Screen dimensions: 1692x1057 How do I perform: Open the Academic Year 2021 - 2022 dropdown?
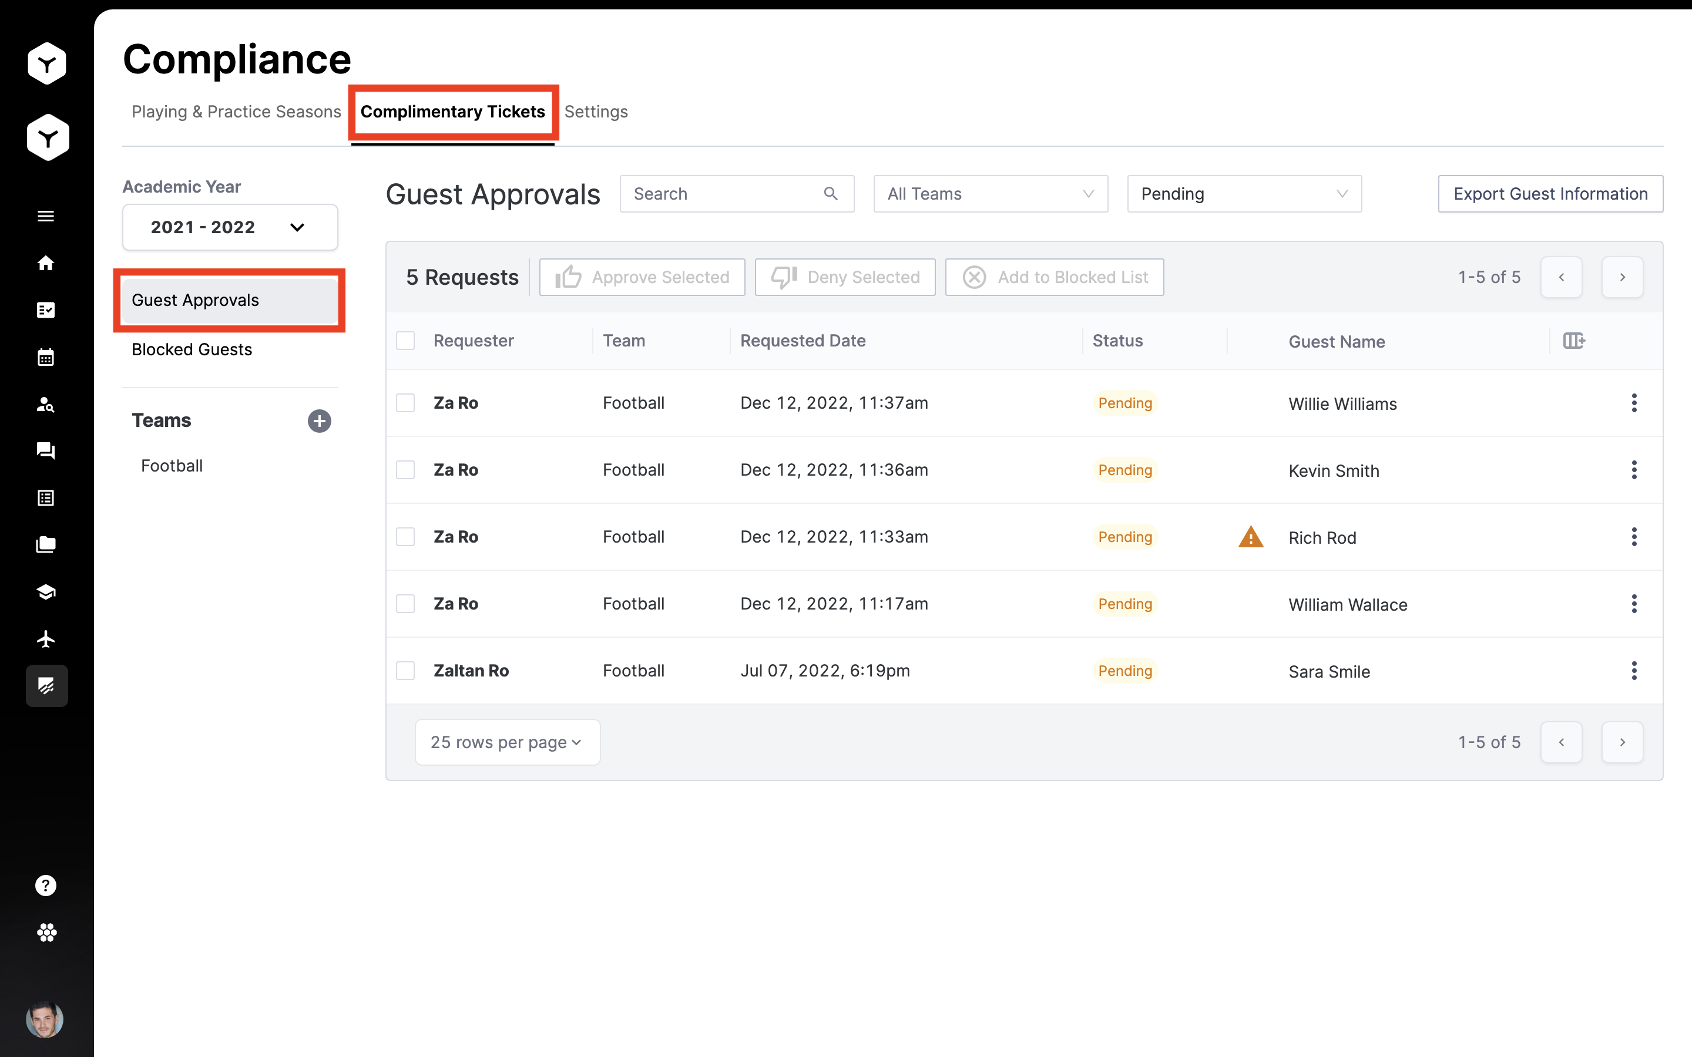coord(230,227)
